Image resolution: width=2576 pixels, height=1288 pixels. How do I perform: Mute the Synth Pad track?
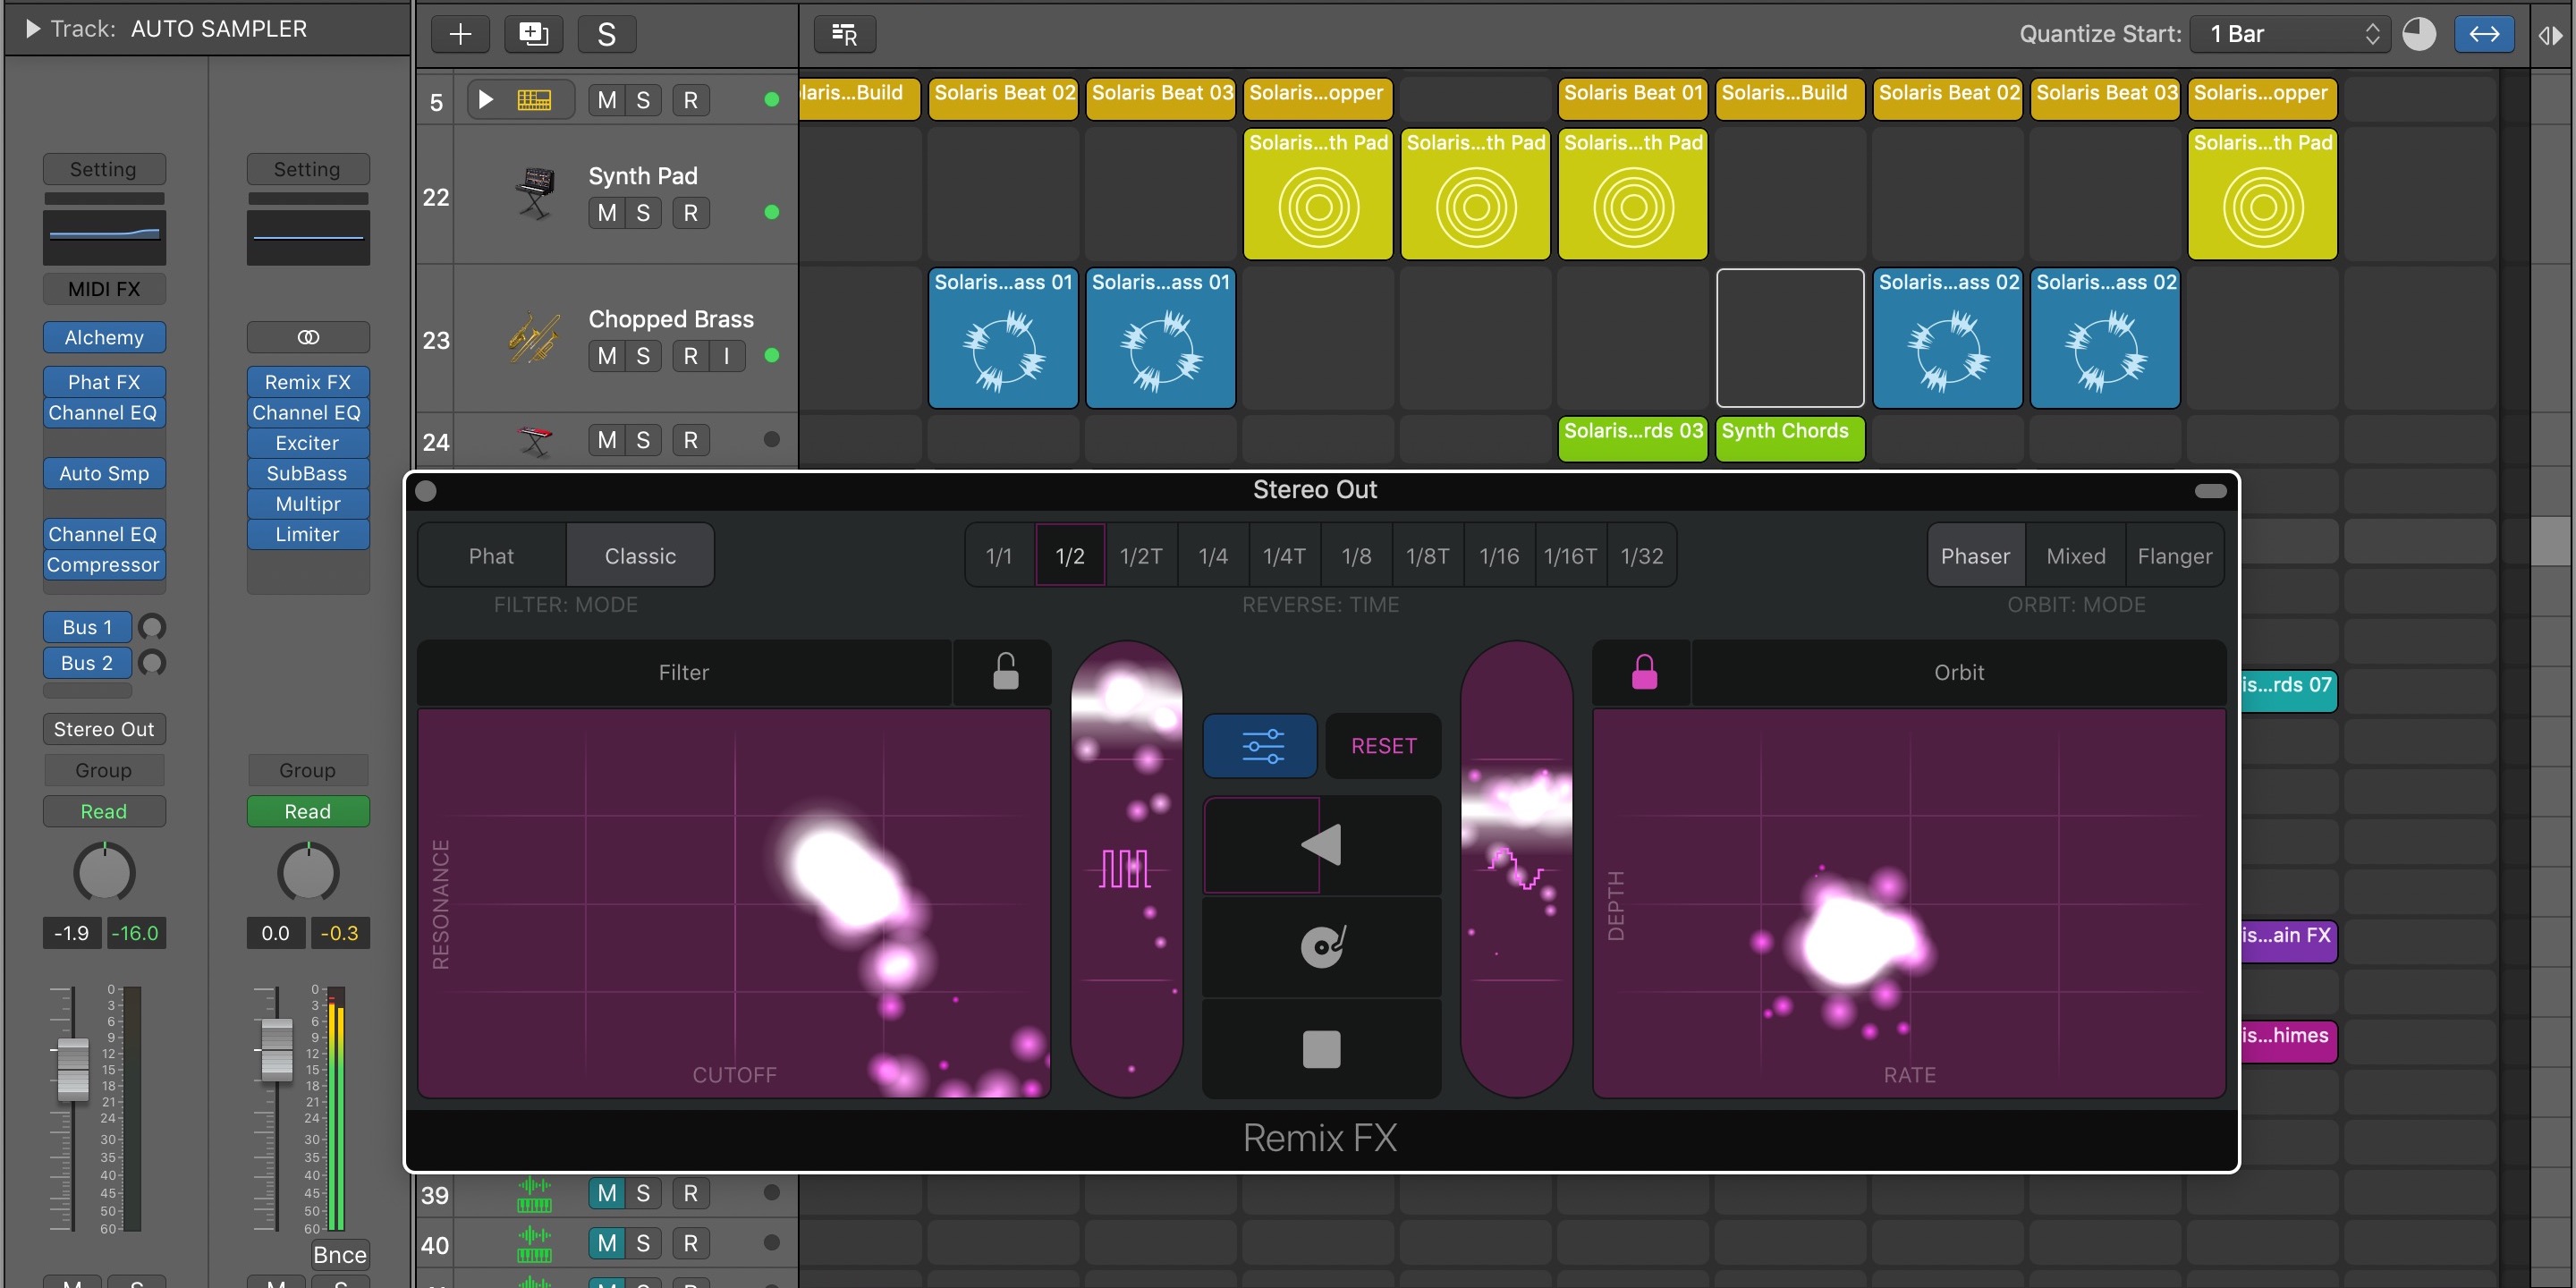tap(606, 213)
